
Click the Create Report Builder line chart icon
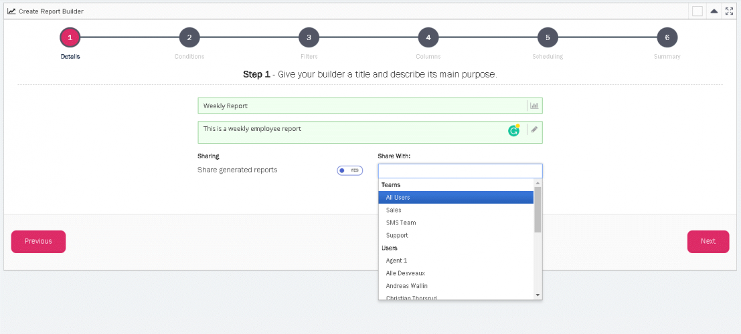(11, 11)
